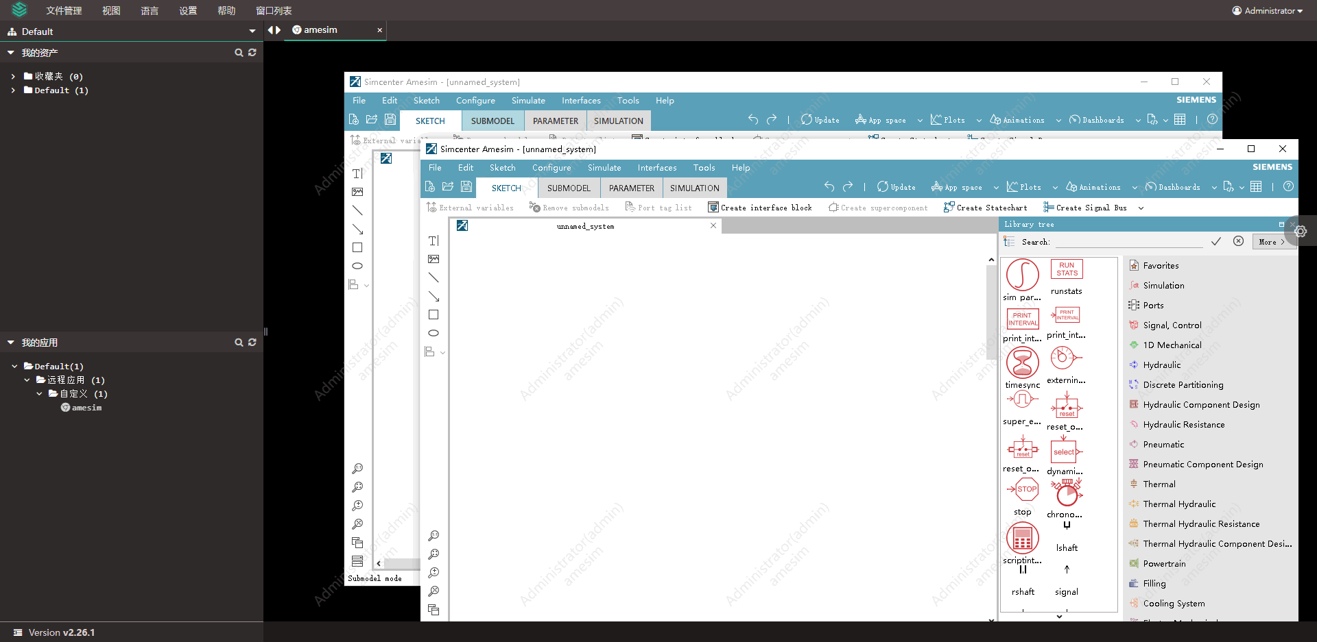Screen dimensions: 1317x642
Task: Open App space dropdown arrow
Action: click(x=996, y=188)
